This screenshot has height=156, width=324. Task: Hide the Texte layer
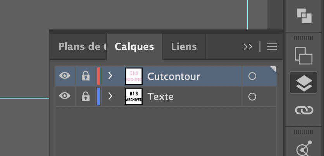(65, 96)
